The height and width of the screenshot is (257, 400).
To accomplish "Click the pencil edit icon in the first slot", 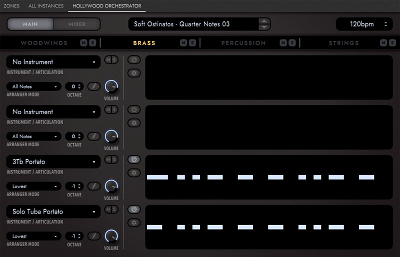I will point(94,86).
